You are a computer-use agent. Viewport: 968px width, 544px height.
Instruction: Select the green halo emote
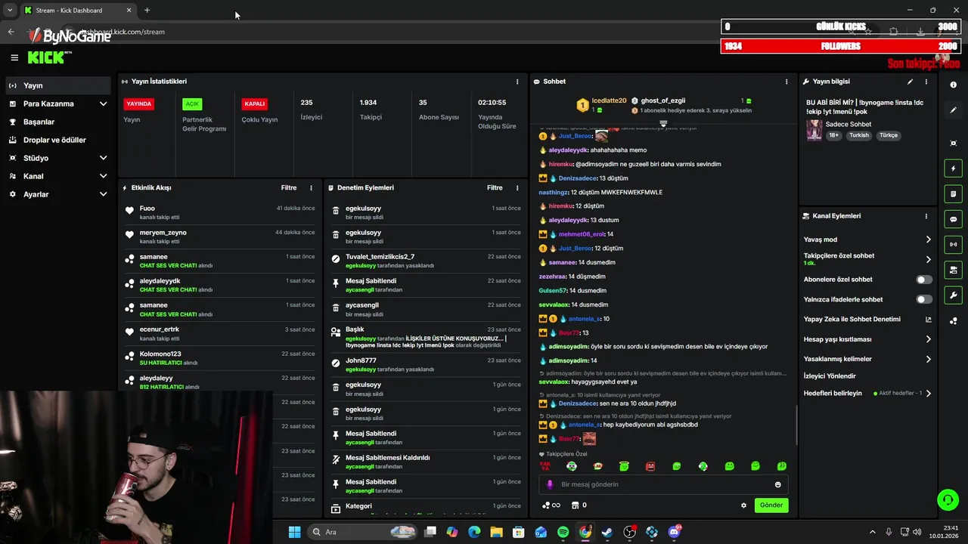(624, 466)
